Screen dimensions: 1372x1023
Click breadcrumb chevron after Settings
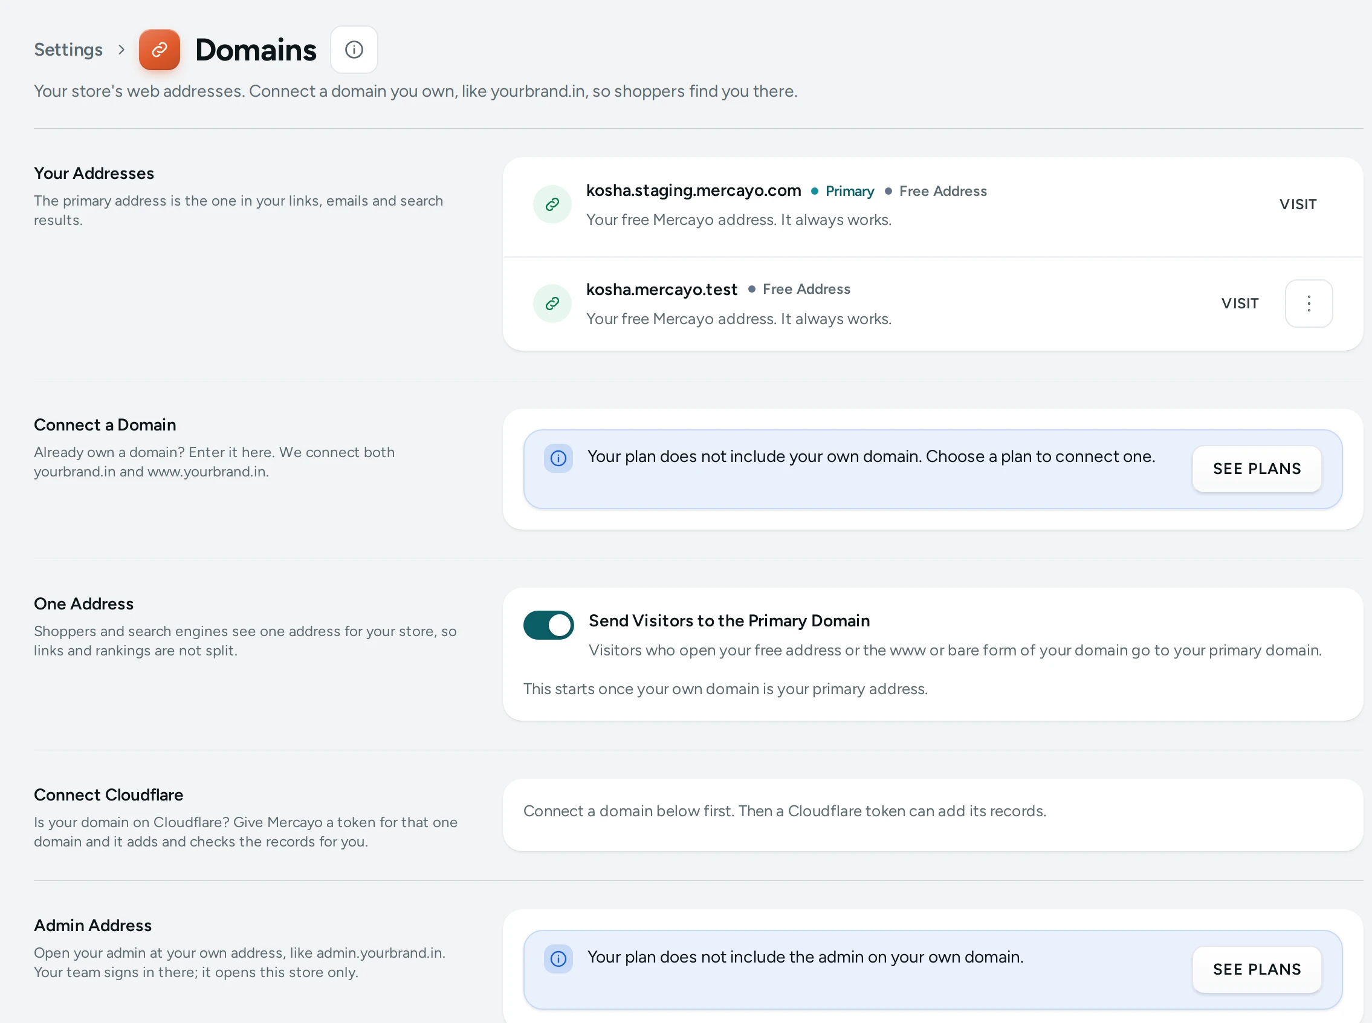121,50
